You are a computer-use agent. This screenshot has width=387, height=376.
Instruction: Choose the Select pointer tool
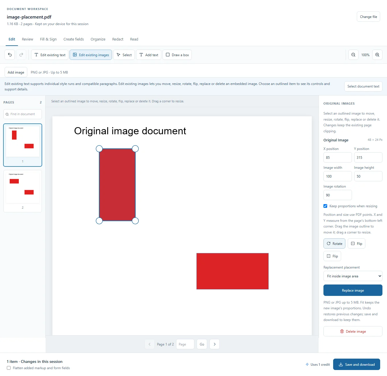pos(124,55)
